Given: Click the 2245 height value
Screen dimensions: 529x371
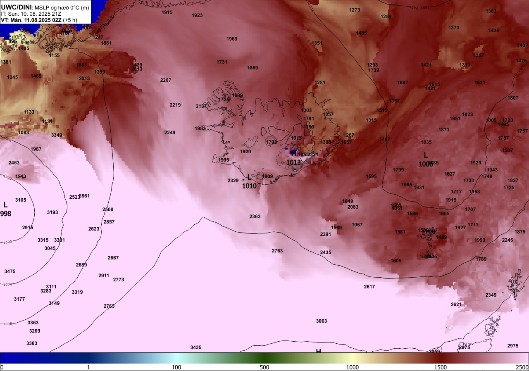Looking at the screenshot, I should coord(508,240).
